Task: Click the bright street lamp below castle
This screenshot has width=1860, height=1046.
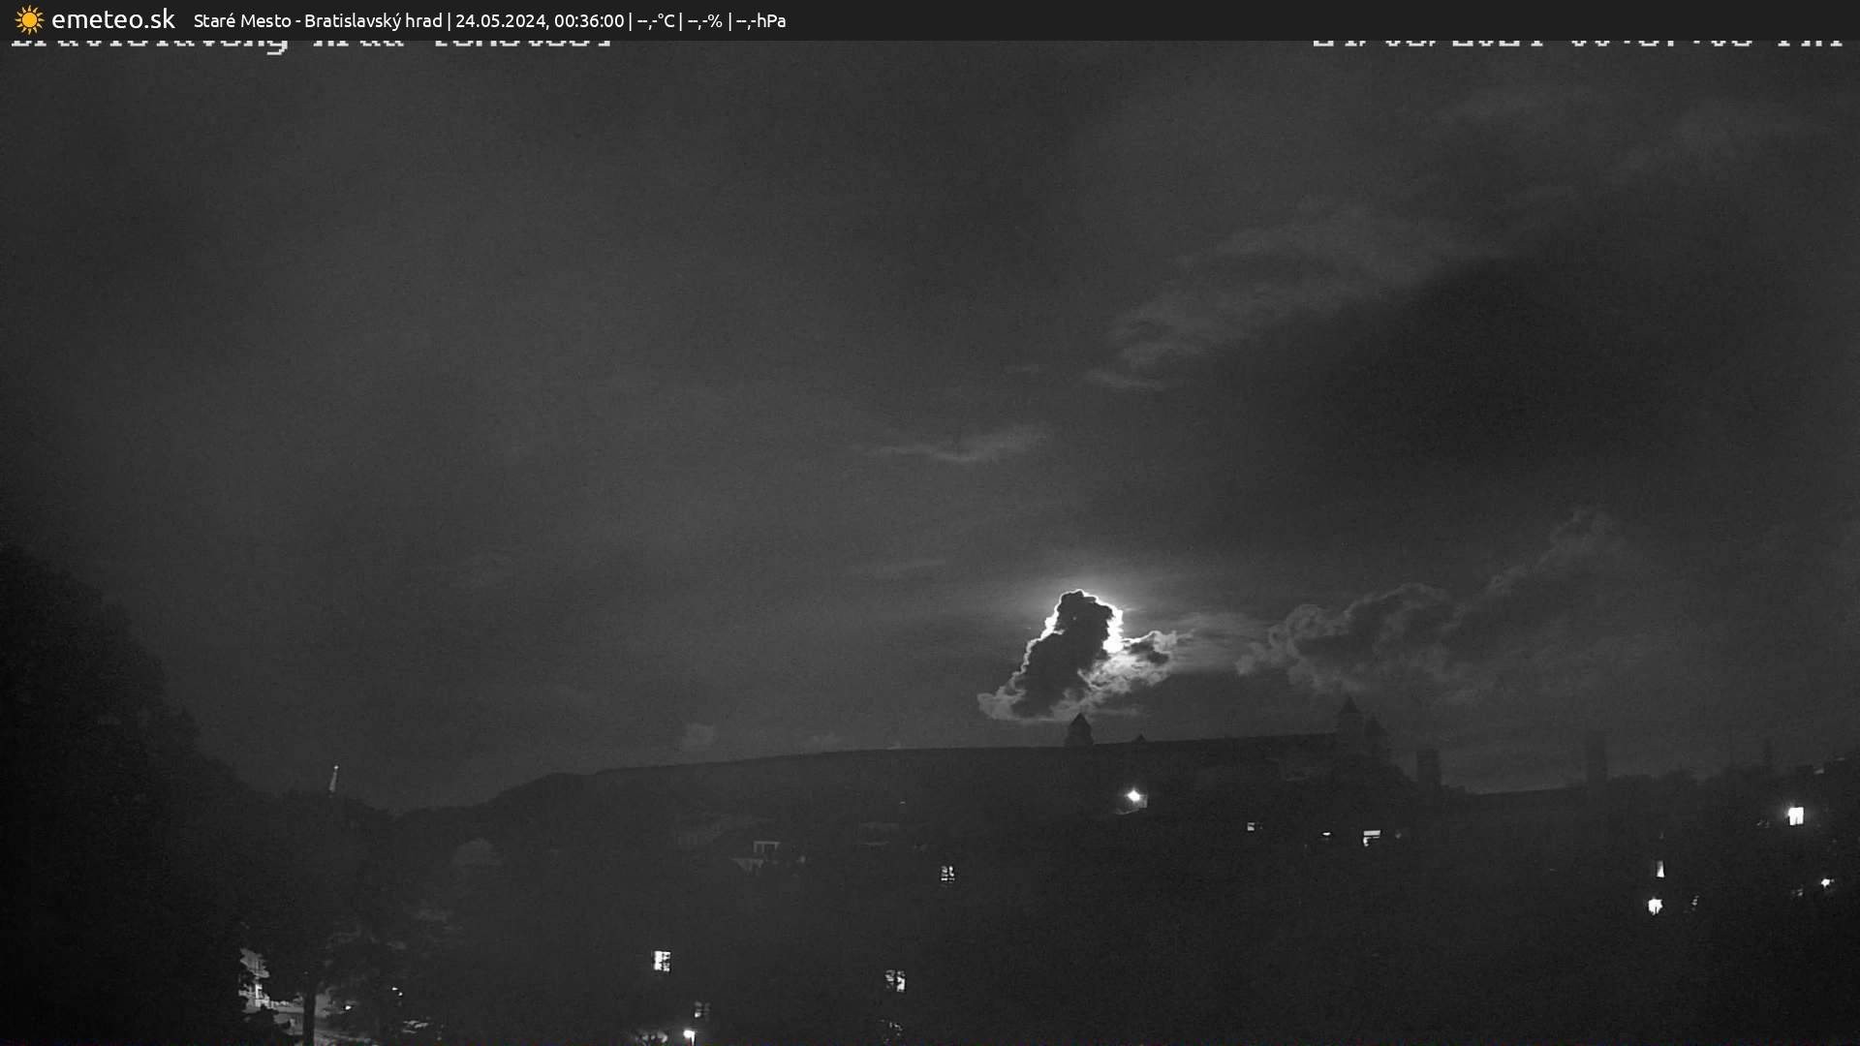Action: pyautogui.click(x=1133, y=797)
